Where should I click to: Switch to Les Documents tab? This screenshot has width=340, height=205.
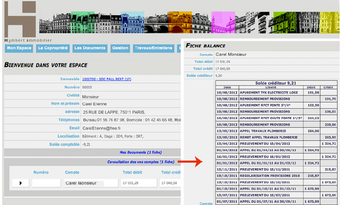(90, 48)
